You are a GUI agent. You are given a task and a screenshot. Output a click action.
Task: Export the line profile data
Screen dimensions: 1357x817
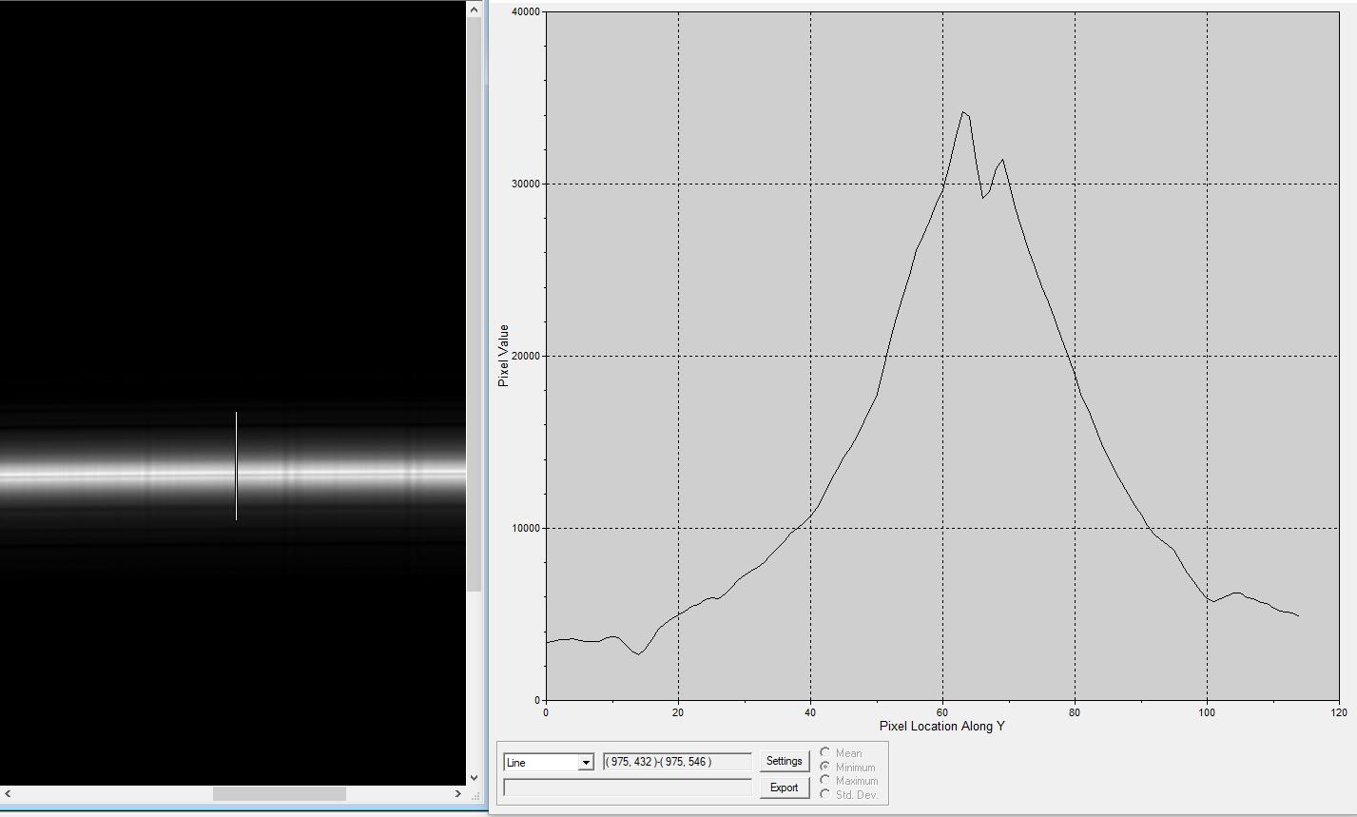(x=784, y=788)
